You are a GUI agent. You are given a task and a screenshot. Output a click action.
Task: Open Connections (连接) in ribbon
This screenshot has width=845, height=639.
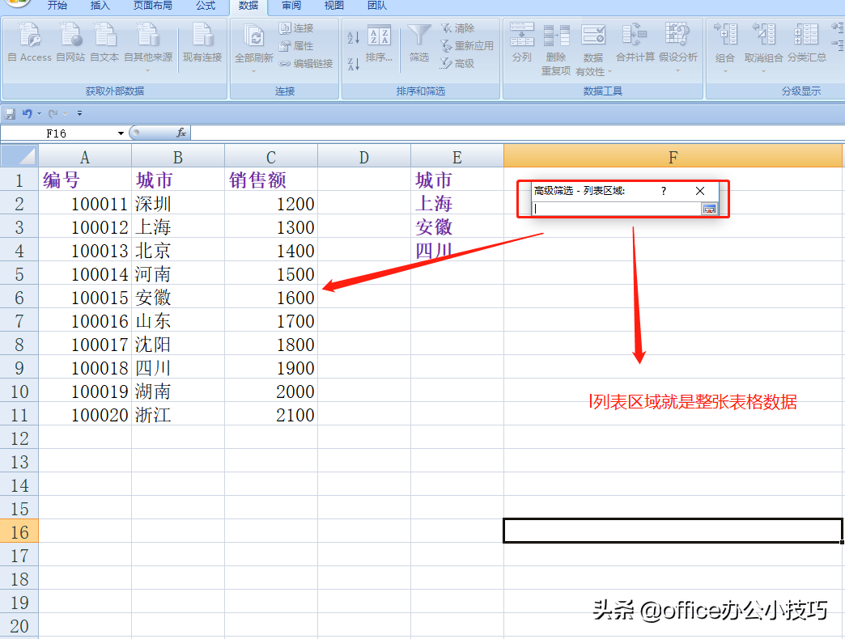296,28
